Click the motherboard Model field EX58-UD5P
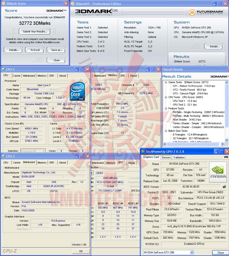Image resolution: width=229 pixels, height=256 pixels. (42, 176)
